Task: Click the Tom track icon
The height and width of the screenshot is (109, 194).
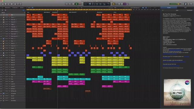Action: point(3,39)
